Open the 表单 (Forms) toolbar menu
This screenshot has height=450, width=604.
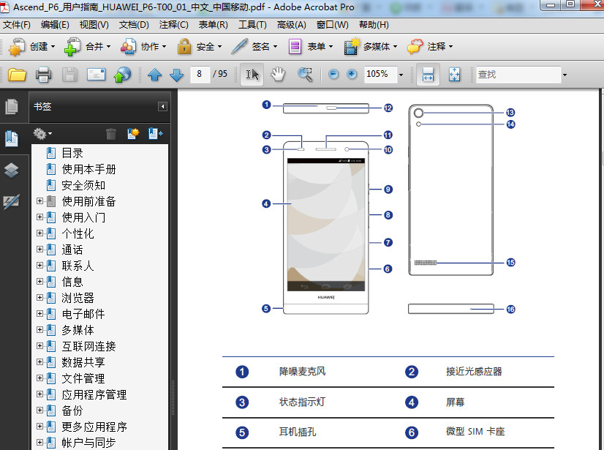310,47
